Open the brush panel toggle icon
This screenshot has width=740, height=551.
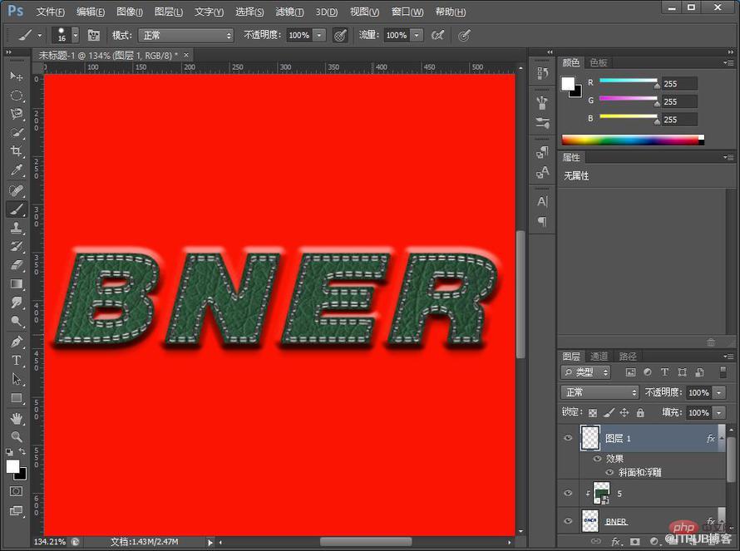[x=93, y=36]
